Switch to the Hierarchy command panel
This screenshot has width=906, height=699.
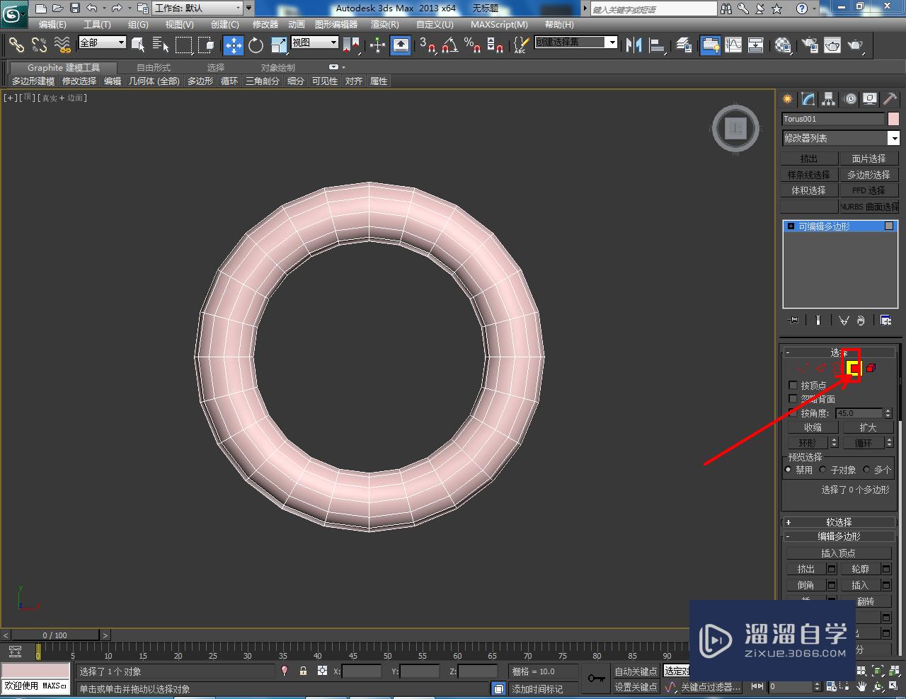828,99
